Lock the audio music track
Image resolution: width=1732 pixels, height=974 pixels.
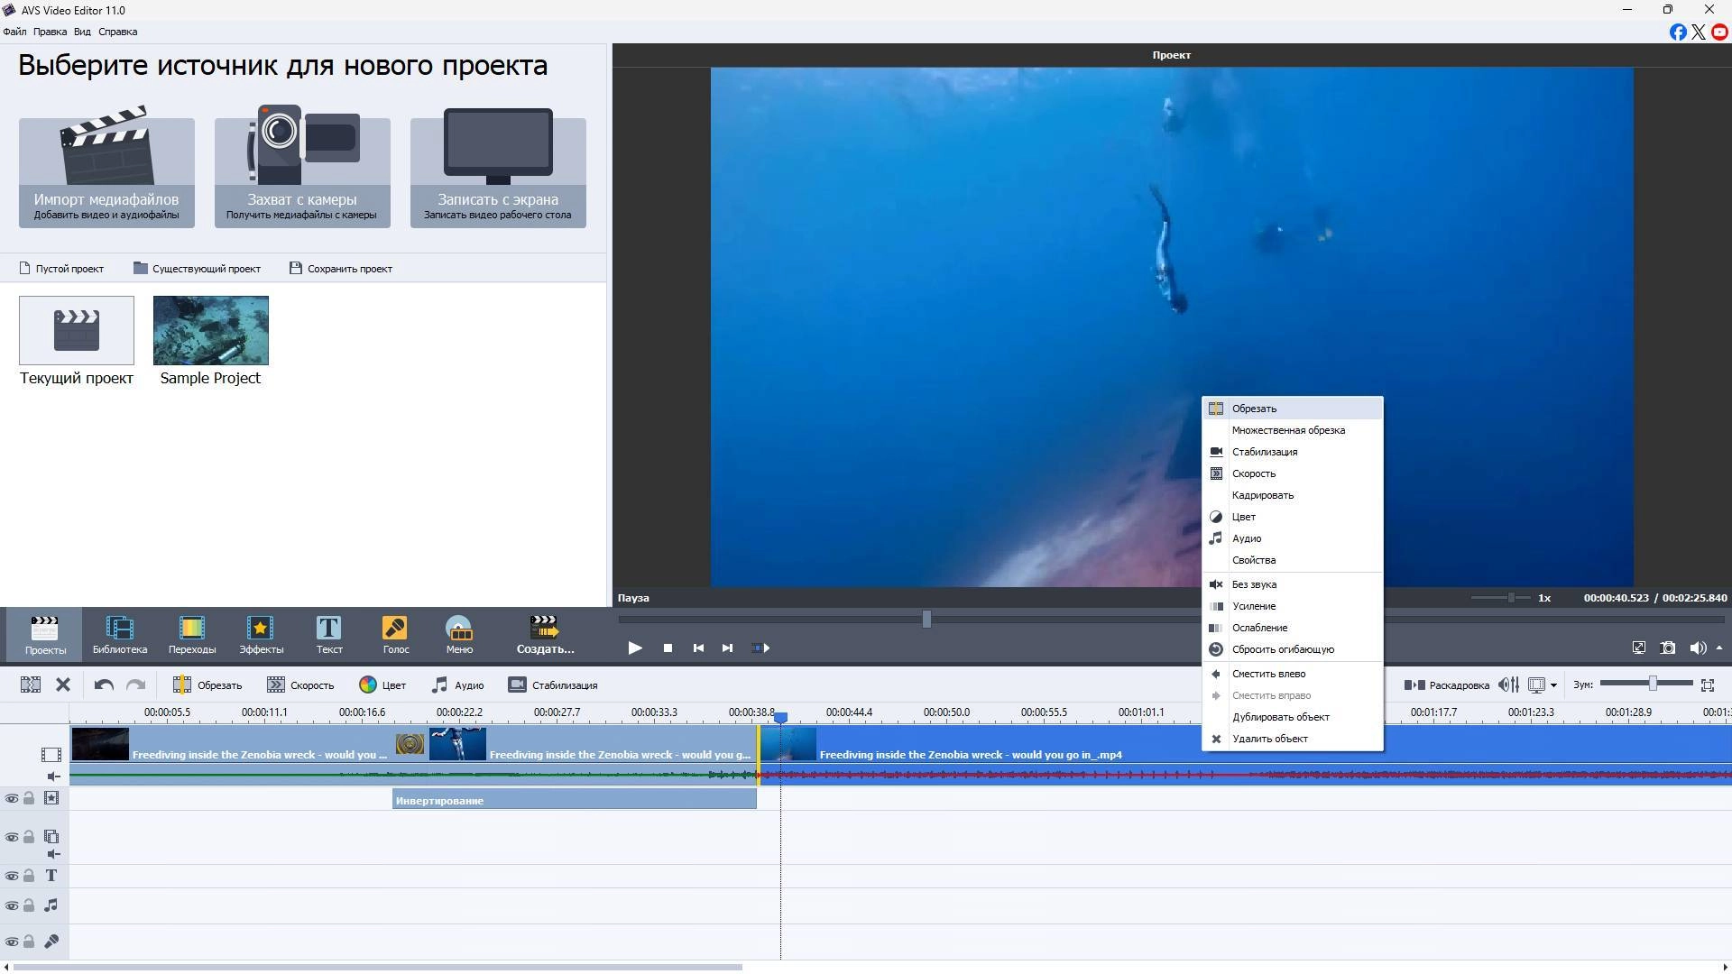click(x=29, y=905)
